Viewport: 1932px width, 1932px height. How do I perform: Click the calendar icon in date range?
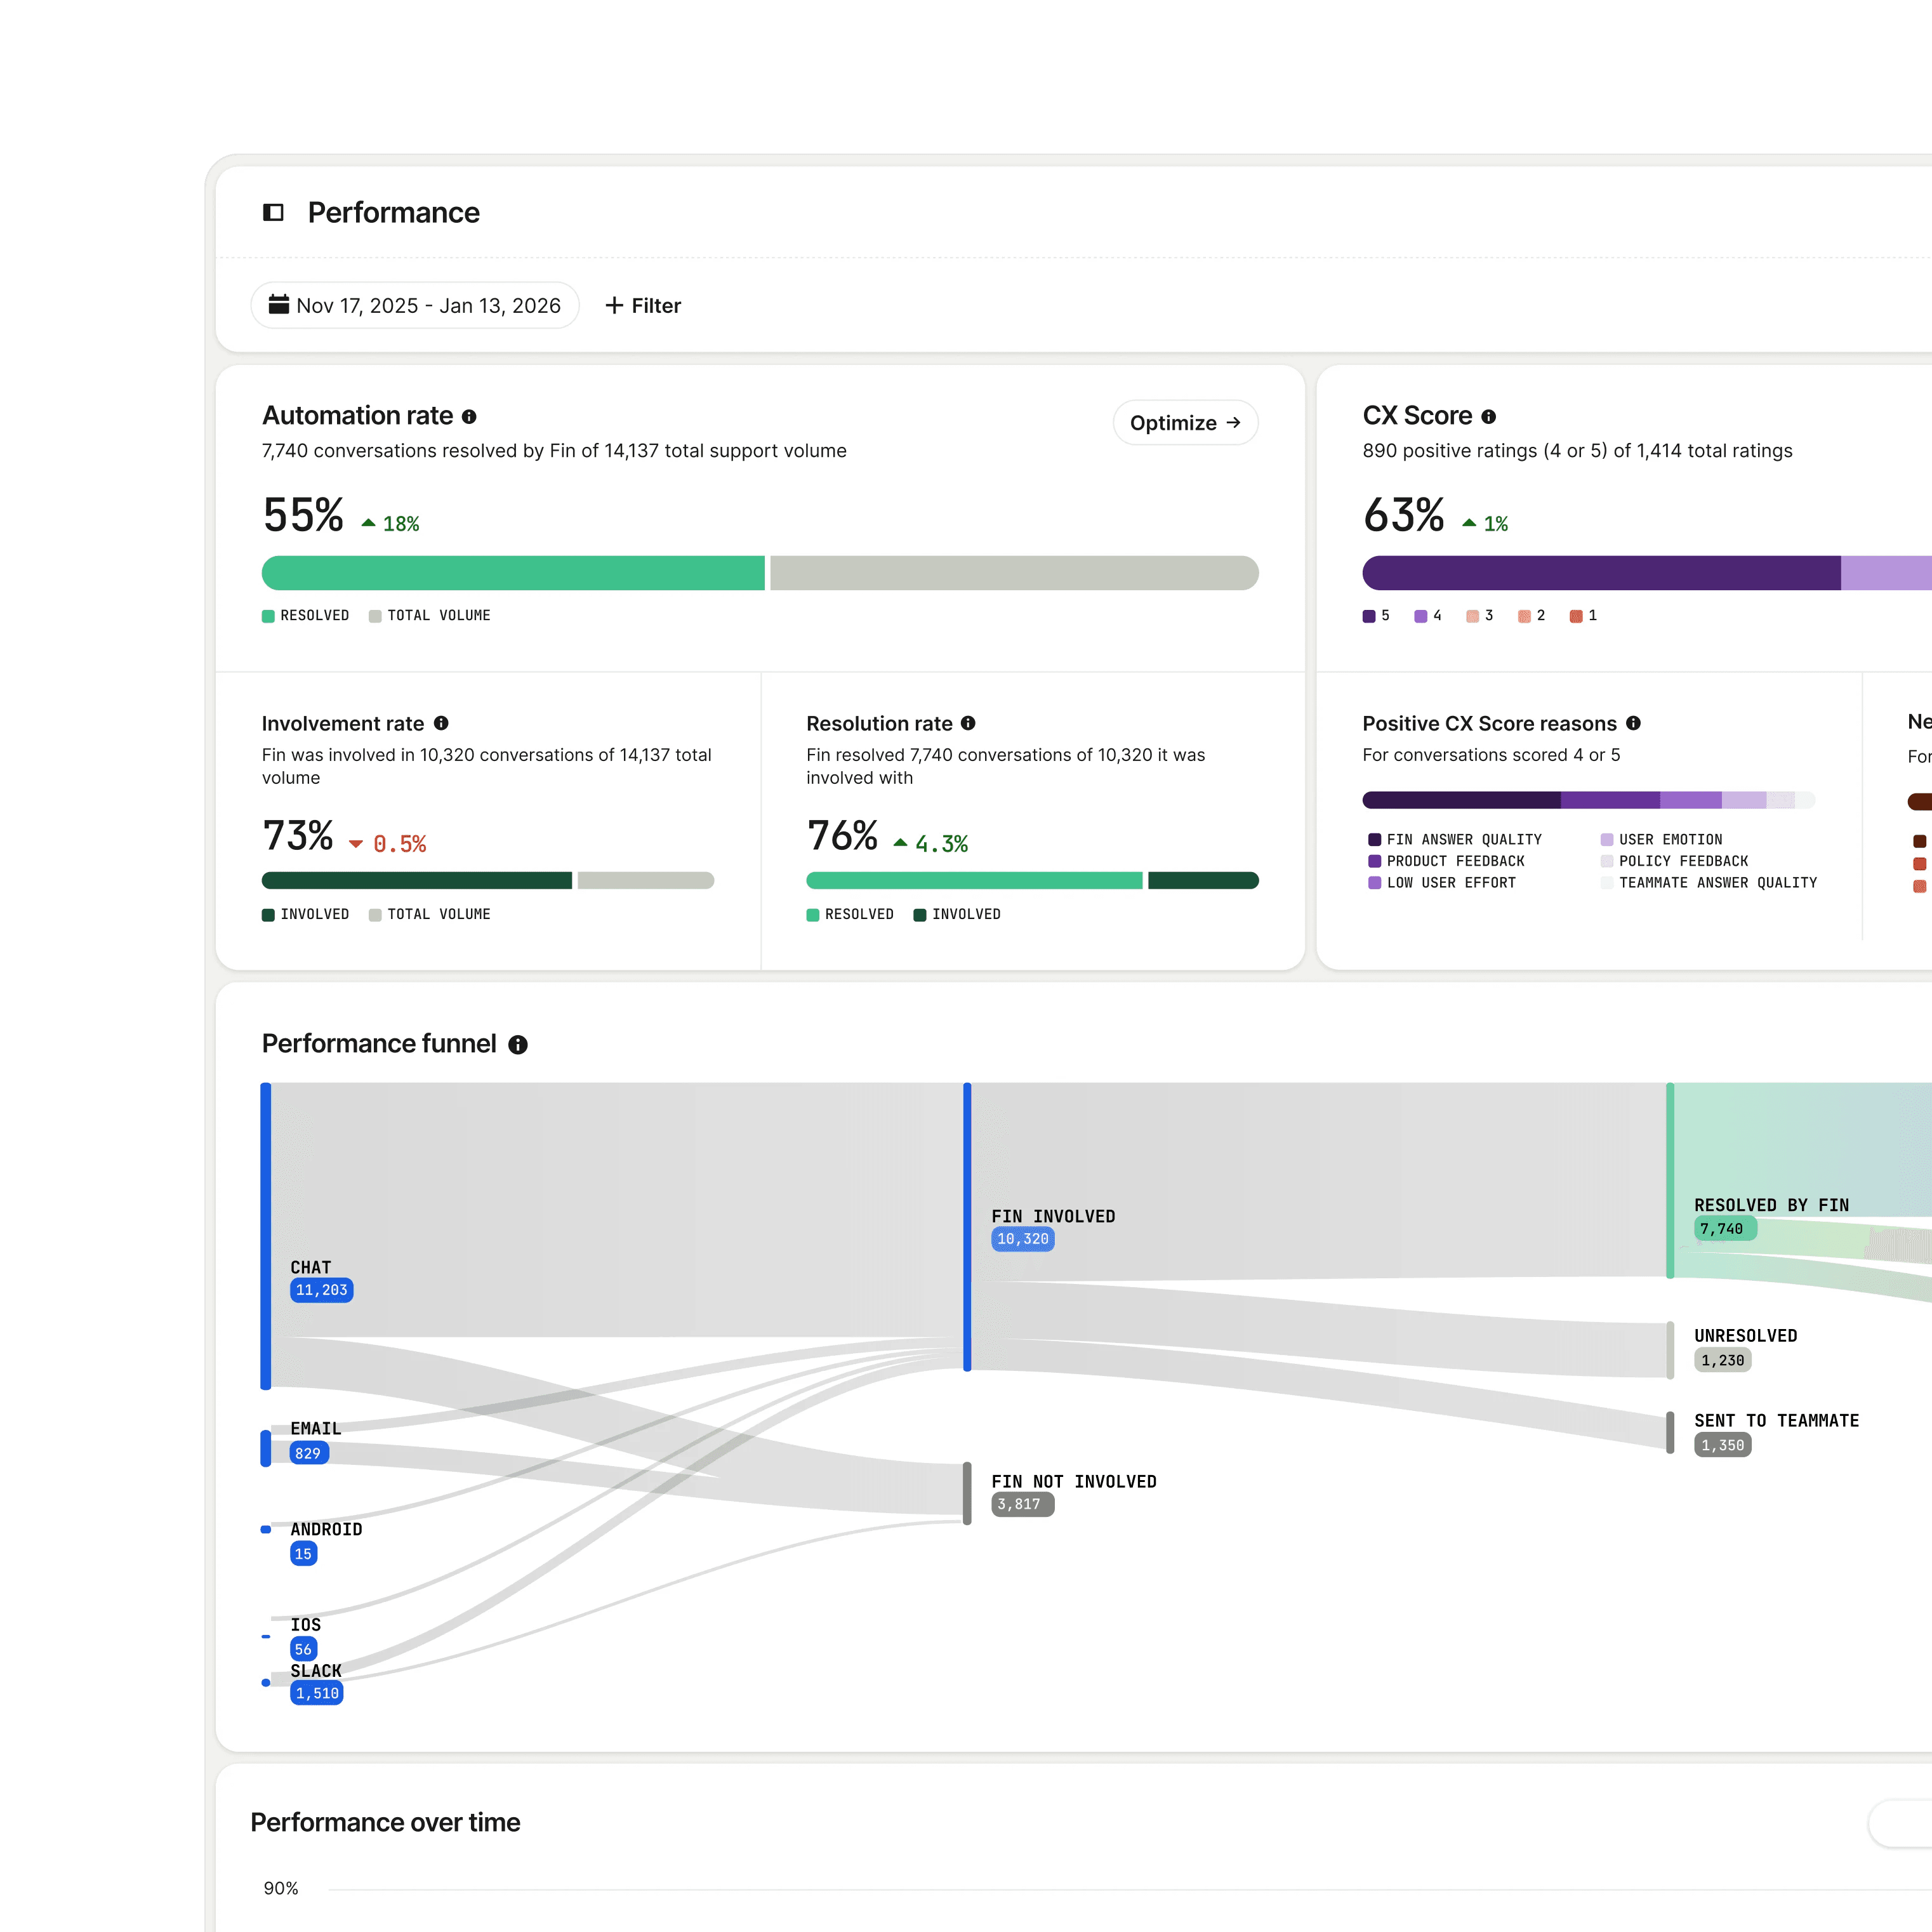pos(278,304)
